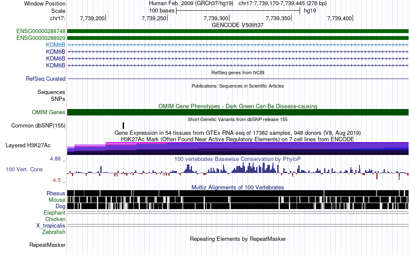Click the dark green OMIM Genes bar
The image size is (409, 255).
[238, 112]
